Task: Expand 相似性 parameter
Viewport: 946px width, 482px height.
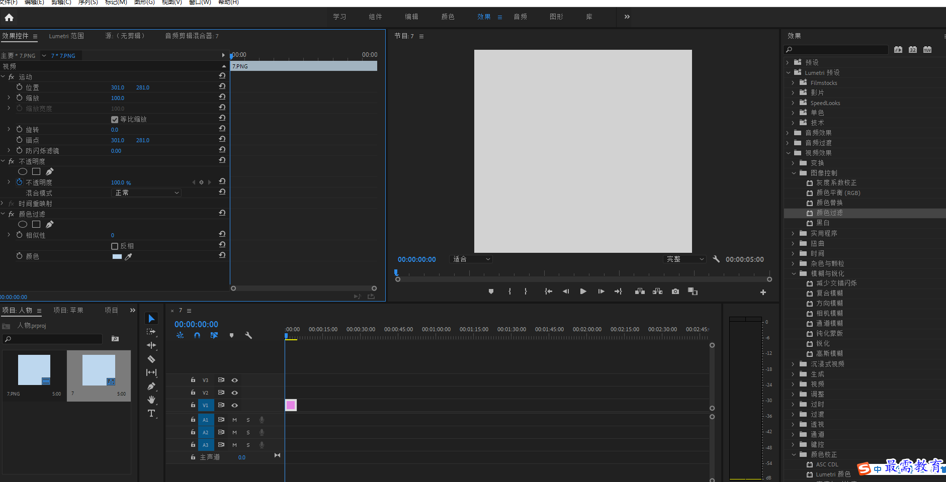Action: pyautogui.click(x=9, y=235)
